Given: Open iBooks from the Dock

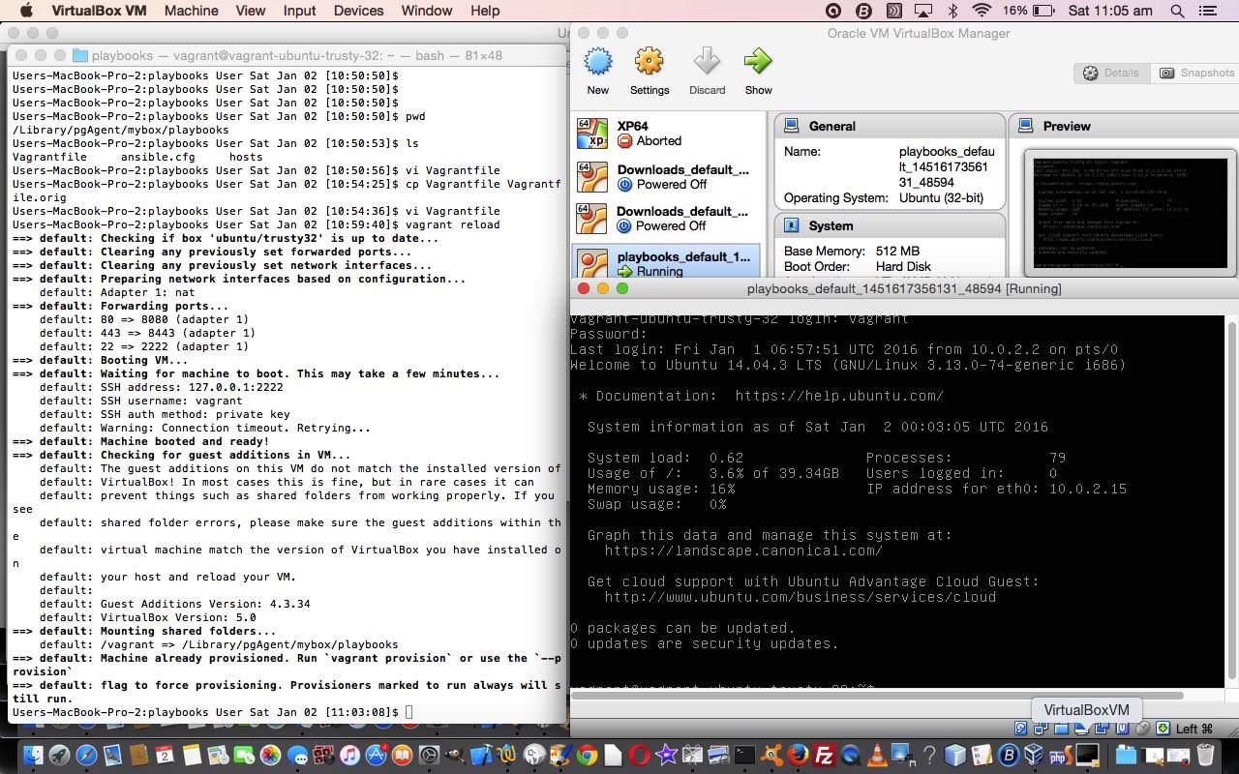Looking at the screenshot, I should [402, 755].
